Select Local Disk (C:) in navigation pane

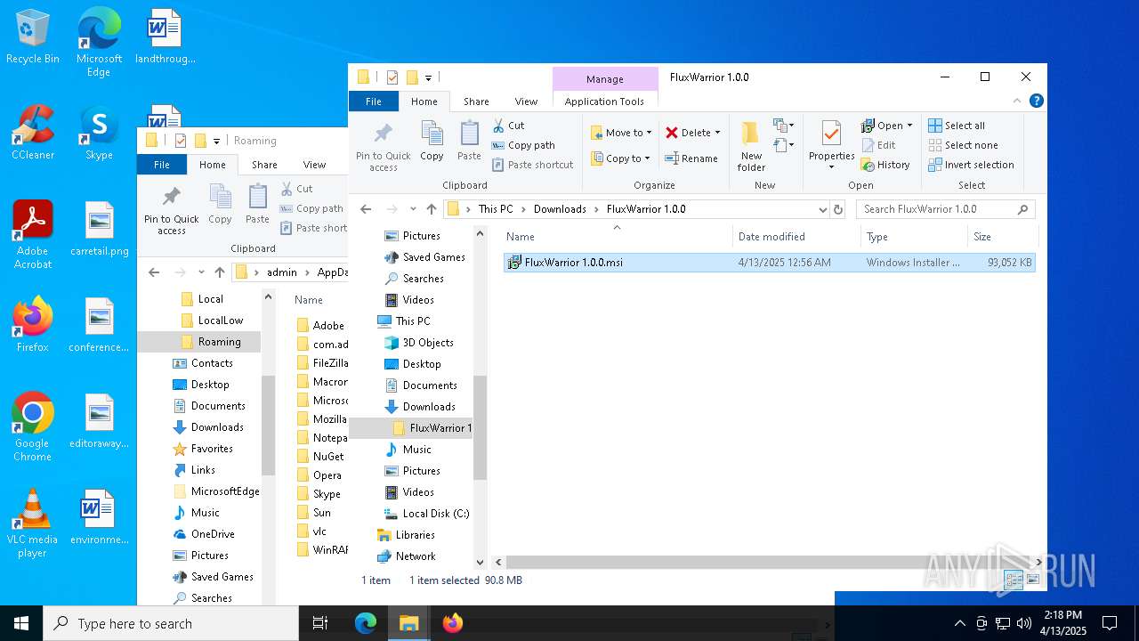click(x=425, y=514)
